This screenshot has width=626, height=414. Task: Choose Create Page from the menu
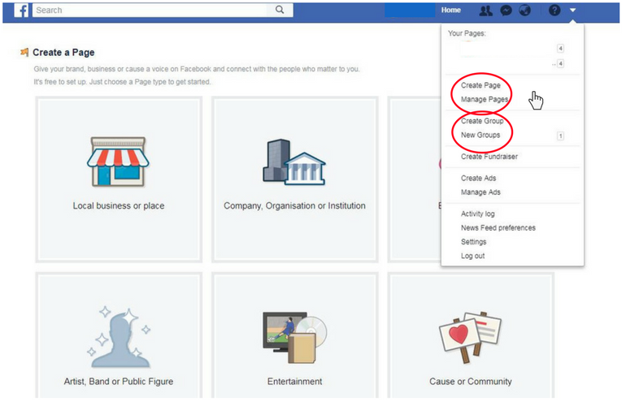tap(480, 85)
